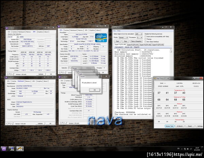The image size is (204, 158).
Task: Click the Take a Snapshot button
Action: [x=136, y=41]
